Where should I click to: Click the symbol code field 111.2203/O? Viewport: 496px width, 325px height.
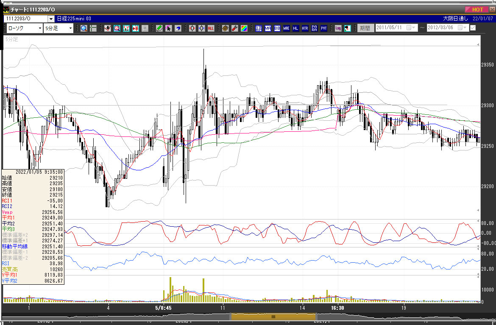click(26, 19)
